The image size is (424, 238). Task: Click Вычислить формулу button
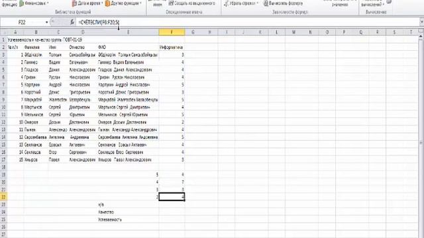tap(283, 3)
